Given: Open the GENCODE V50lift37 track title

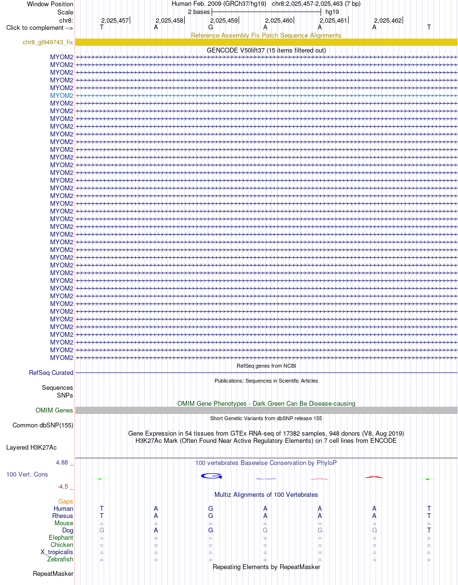Looking at the screenshot, I should tap(266, 50).
